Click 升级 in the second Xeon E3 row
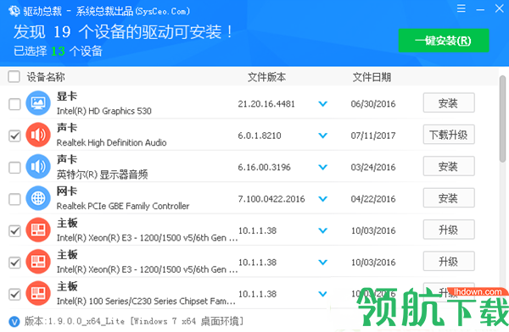 point(449,262)
